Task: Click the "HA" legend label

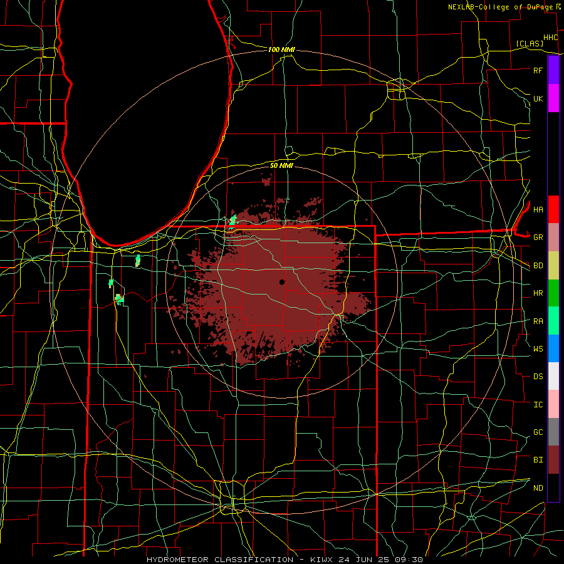Action: click(x=538, y=209)
